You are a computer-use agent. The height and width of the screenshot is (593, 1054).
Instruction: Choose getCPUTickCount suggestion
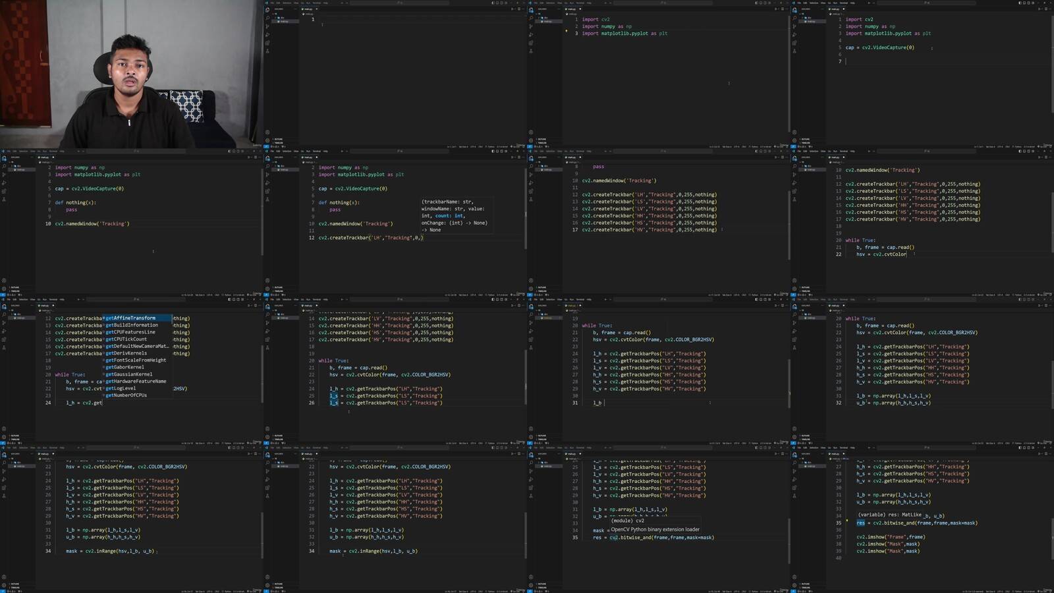pos(137,339)
